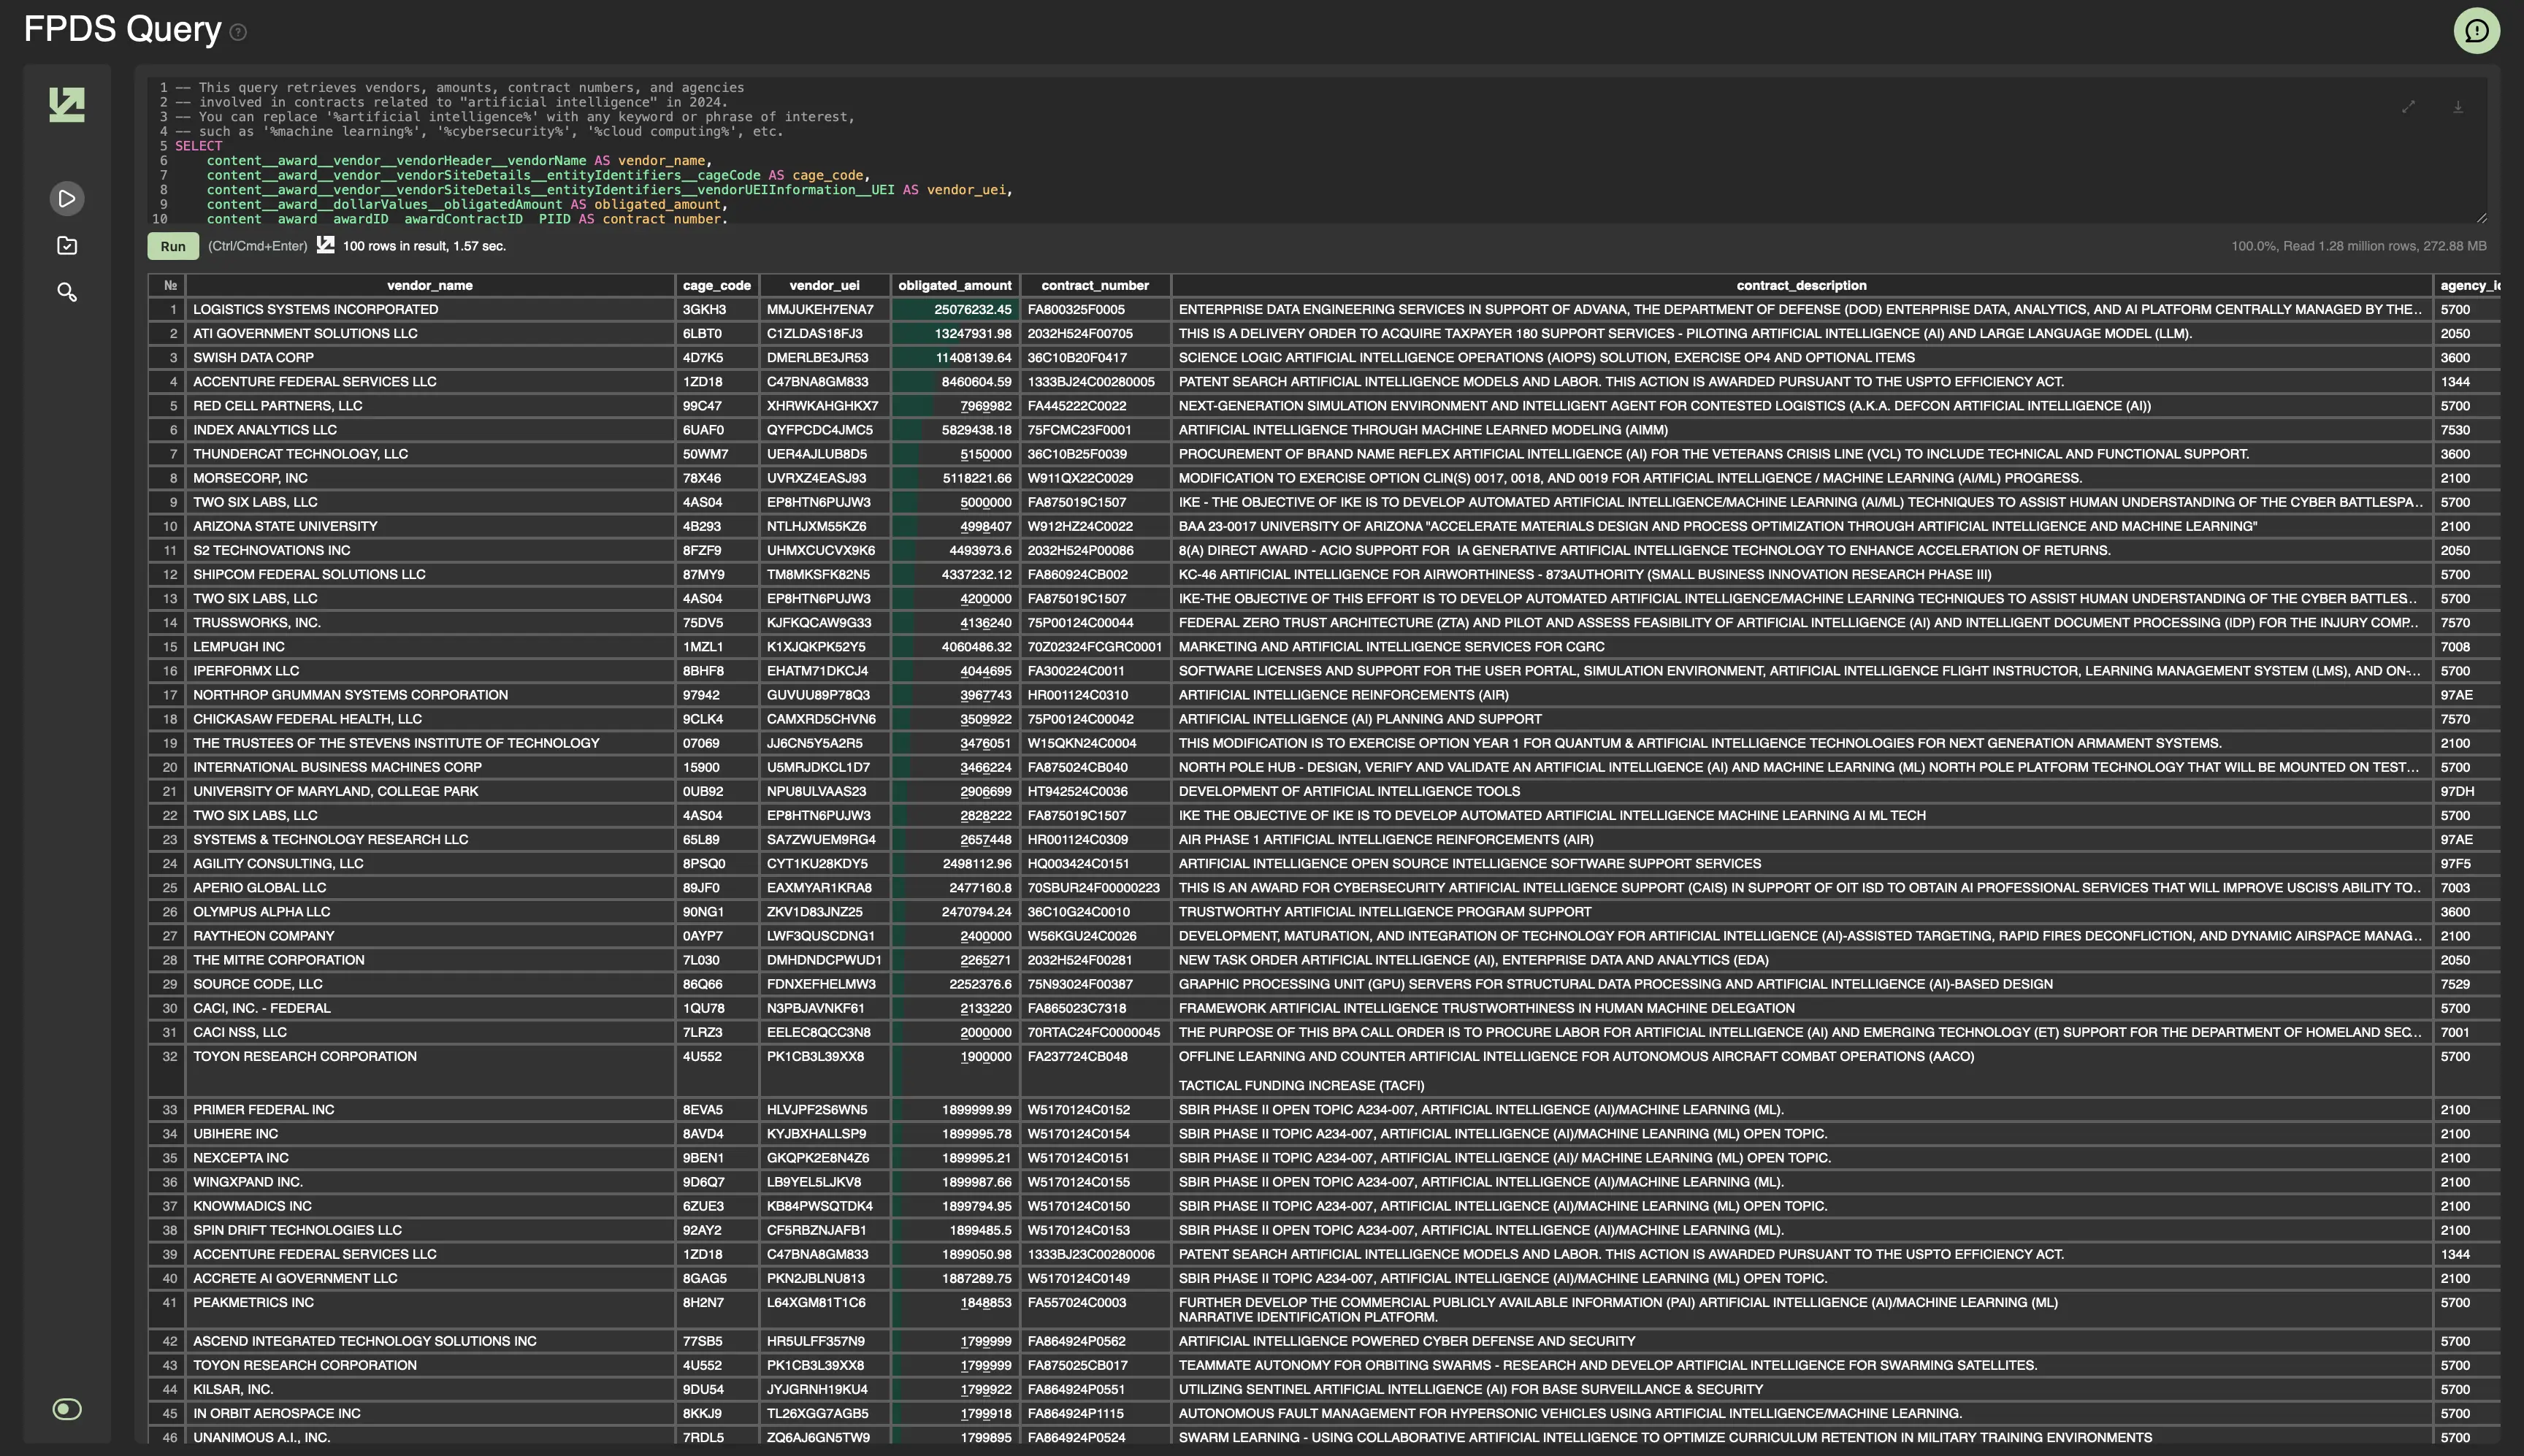This screenshot has width=2524, height=1456.
Task: Select RAYTHEON COMPANY vendor cell
Action: 430,936
